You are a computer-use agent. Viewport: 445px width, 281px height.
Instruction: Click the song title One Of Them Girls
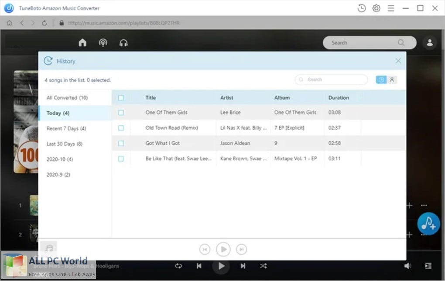[x=166, y=113]
